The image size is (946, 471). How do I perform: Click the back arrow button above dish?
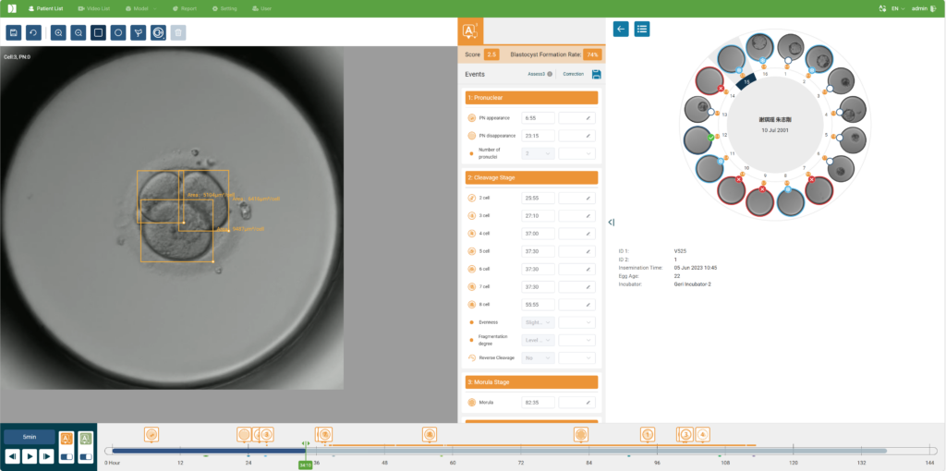click(621, 29)
